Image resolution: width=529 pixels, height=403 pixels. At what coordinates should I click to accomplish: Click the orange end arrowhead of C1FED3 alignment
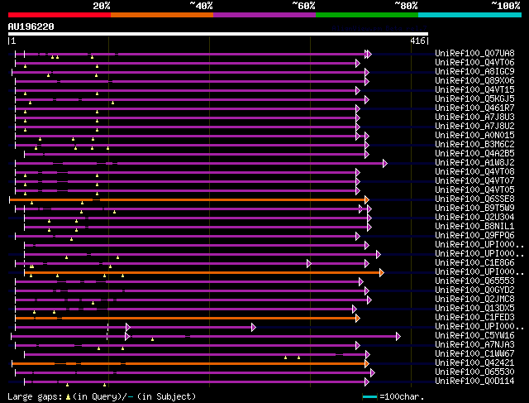point(358,319)
